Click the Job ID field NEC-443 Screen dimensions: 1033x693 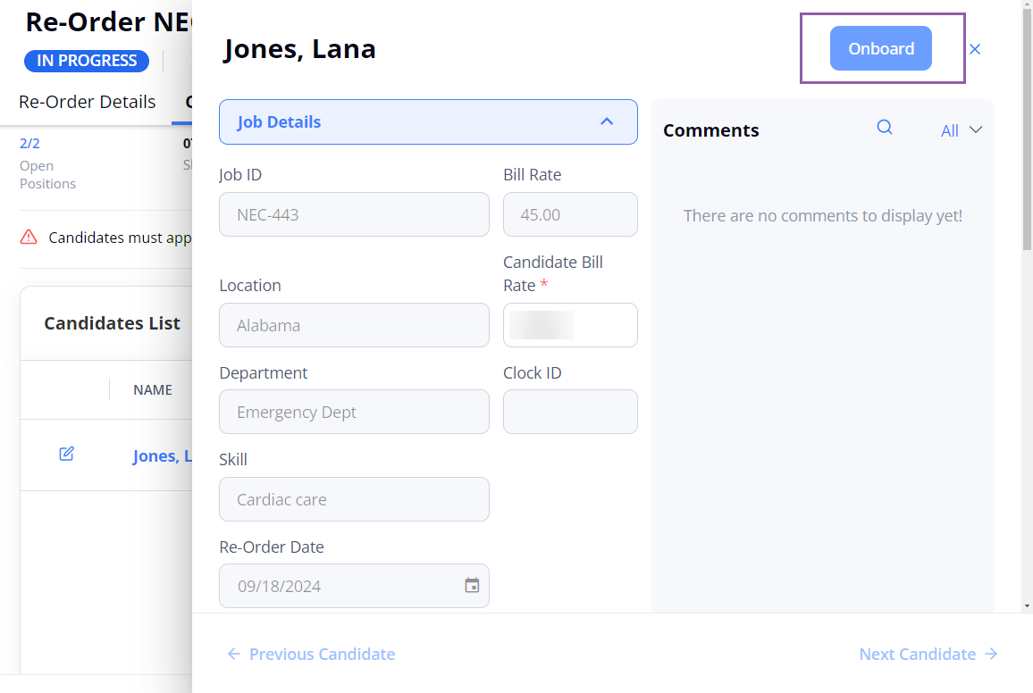(354, 214)
